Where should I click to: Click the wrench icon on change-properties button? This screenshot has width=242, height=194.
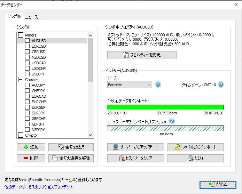point(126,55)
